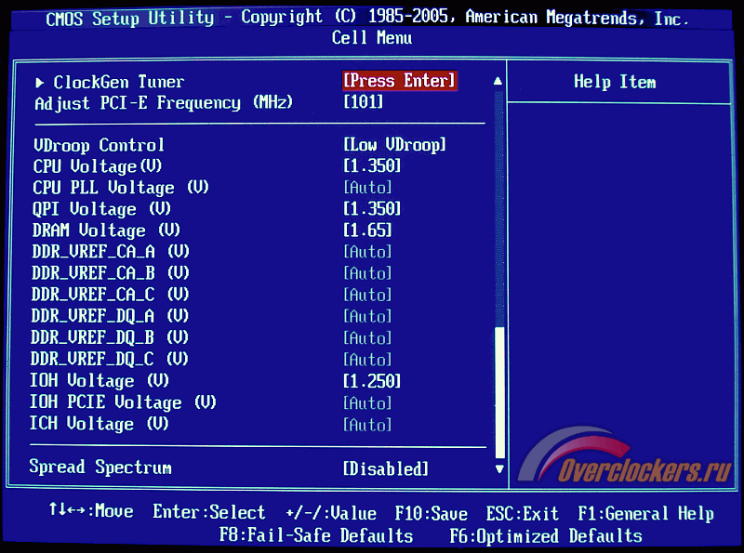
Task: Click the ClockGen Tuner arrow icon
Action: click(x=39, y=82)
